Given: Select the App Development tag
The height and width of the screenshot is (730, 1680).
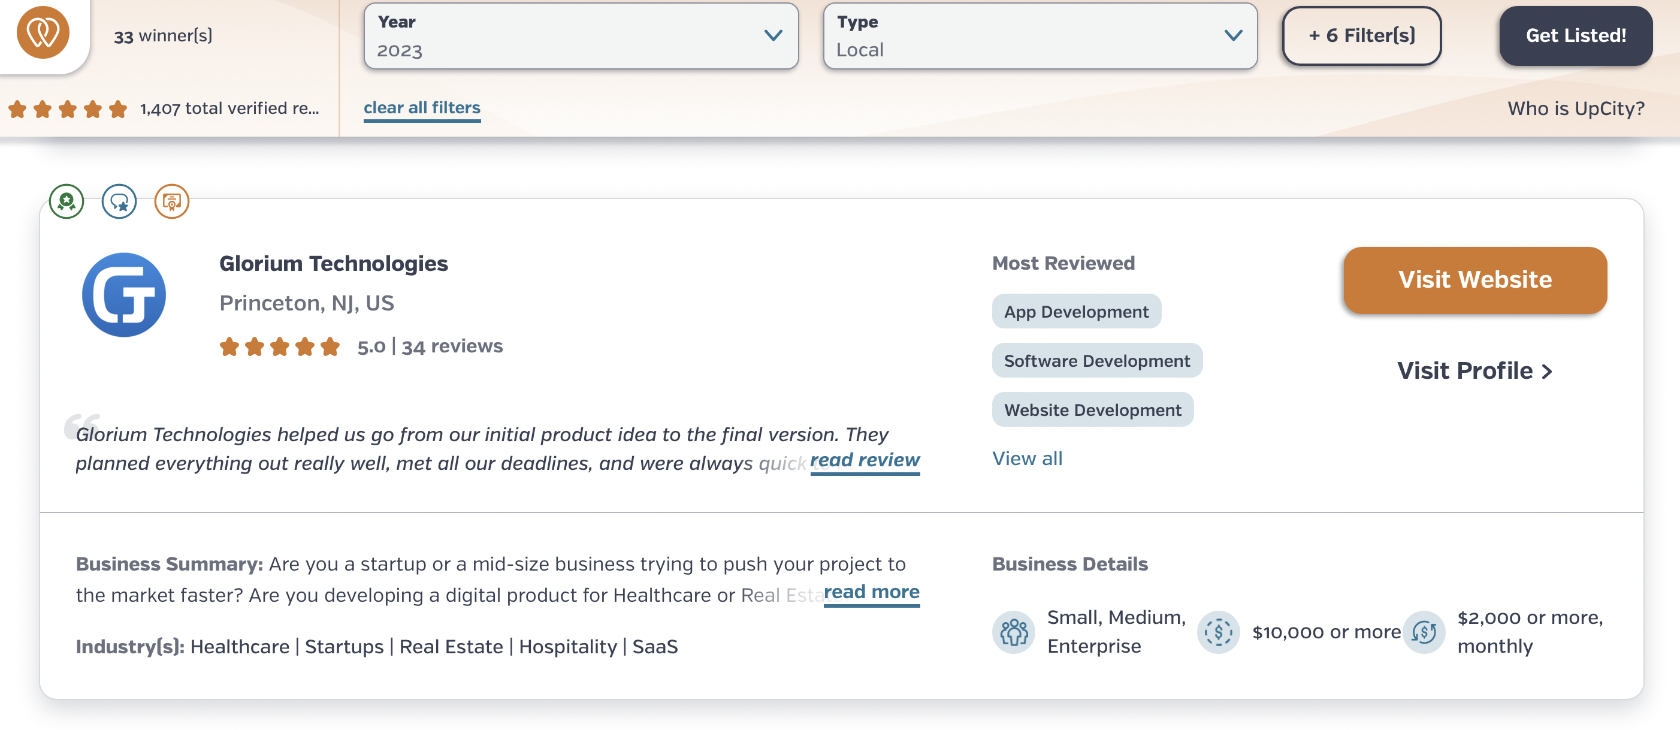Looking at the screenshot, I should tap(1076, 311).
